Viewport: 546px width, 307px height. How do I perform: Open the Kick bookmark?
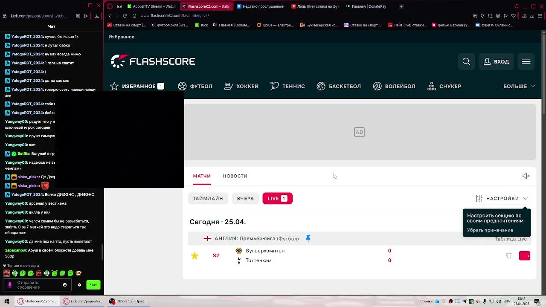point(202,25)
